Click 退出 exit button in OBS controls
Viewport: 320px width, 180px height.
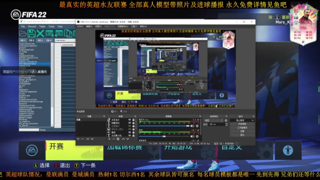242,135
